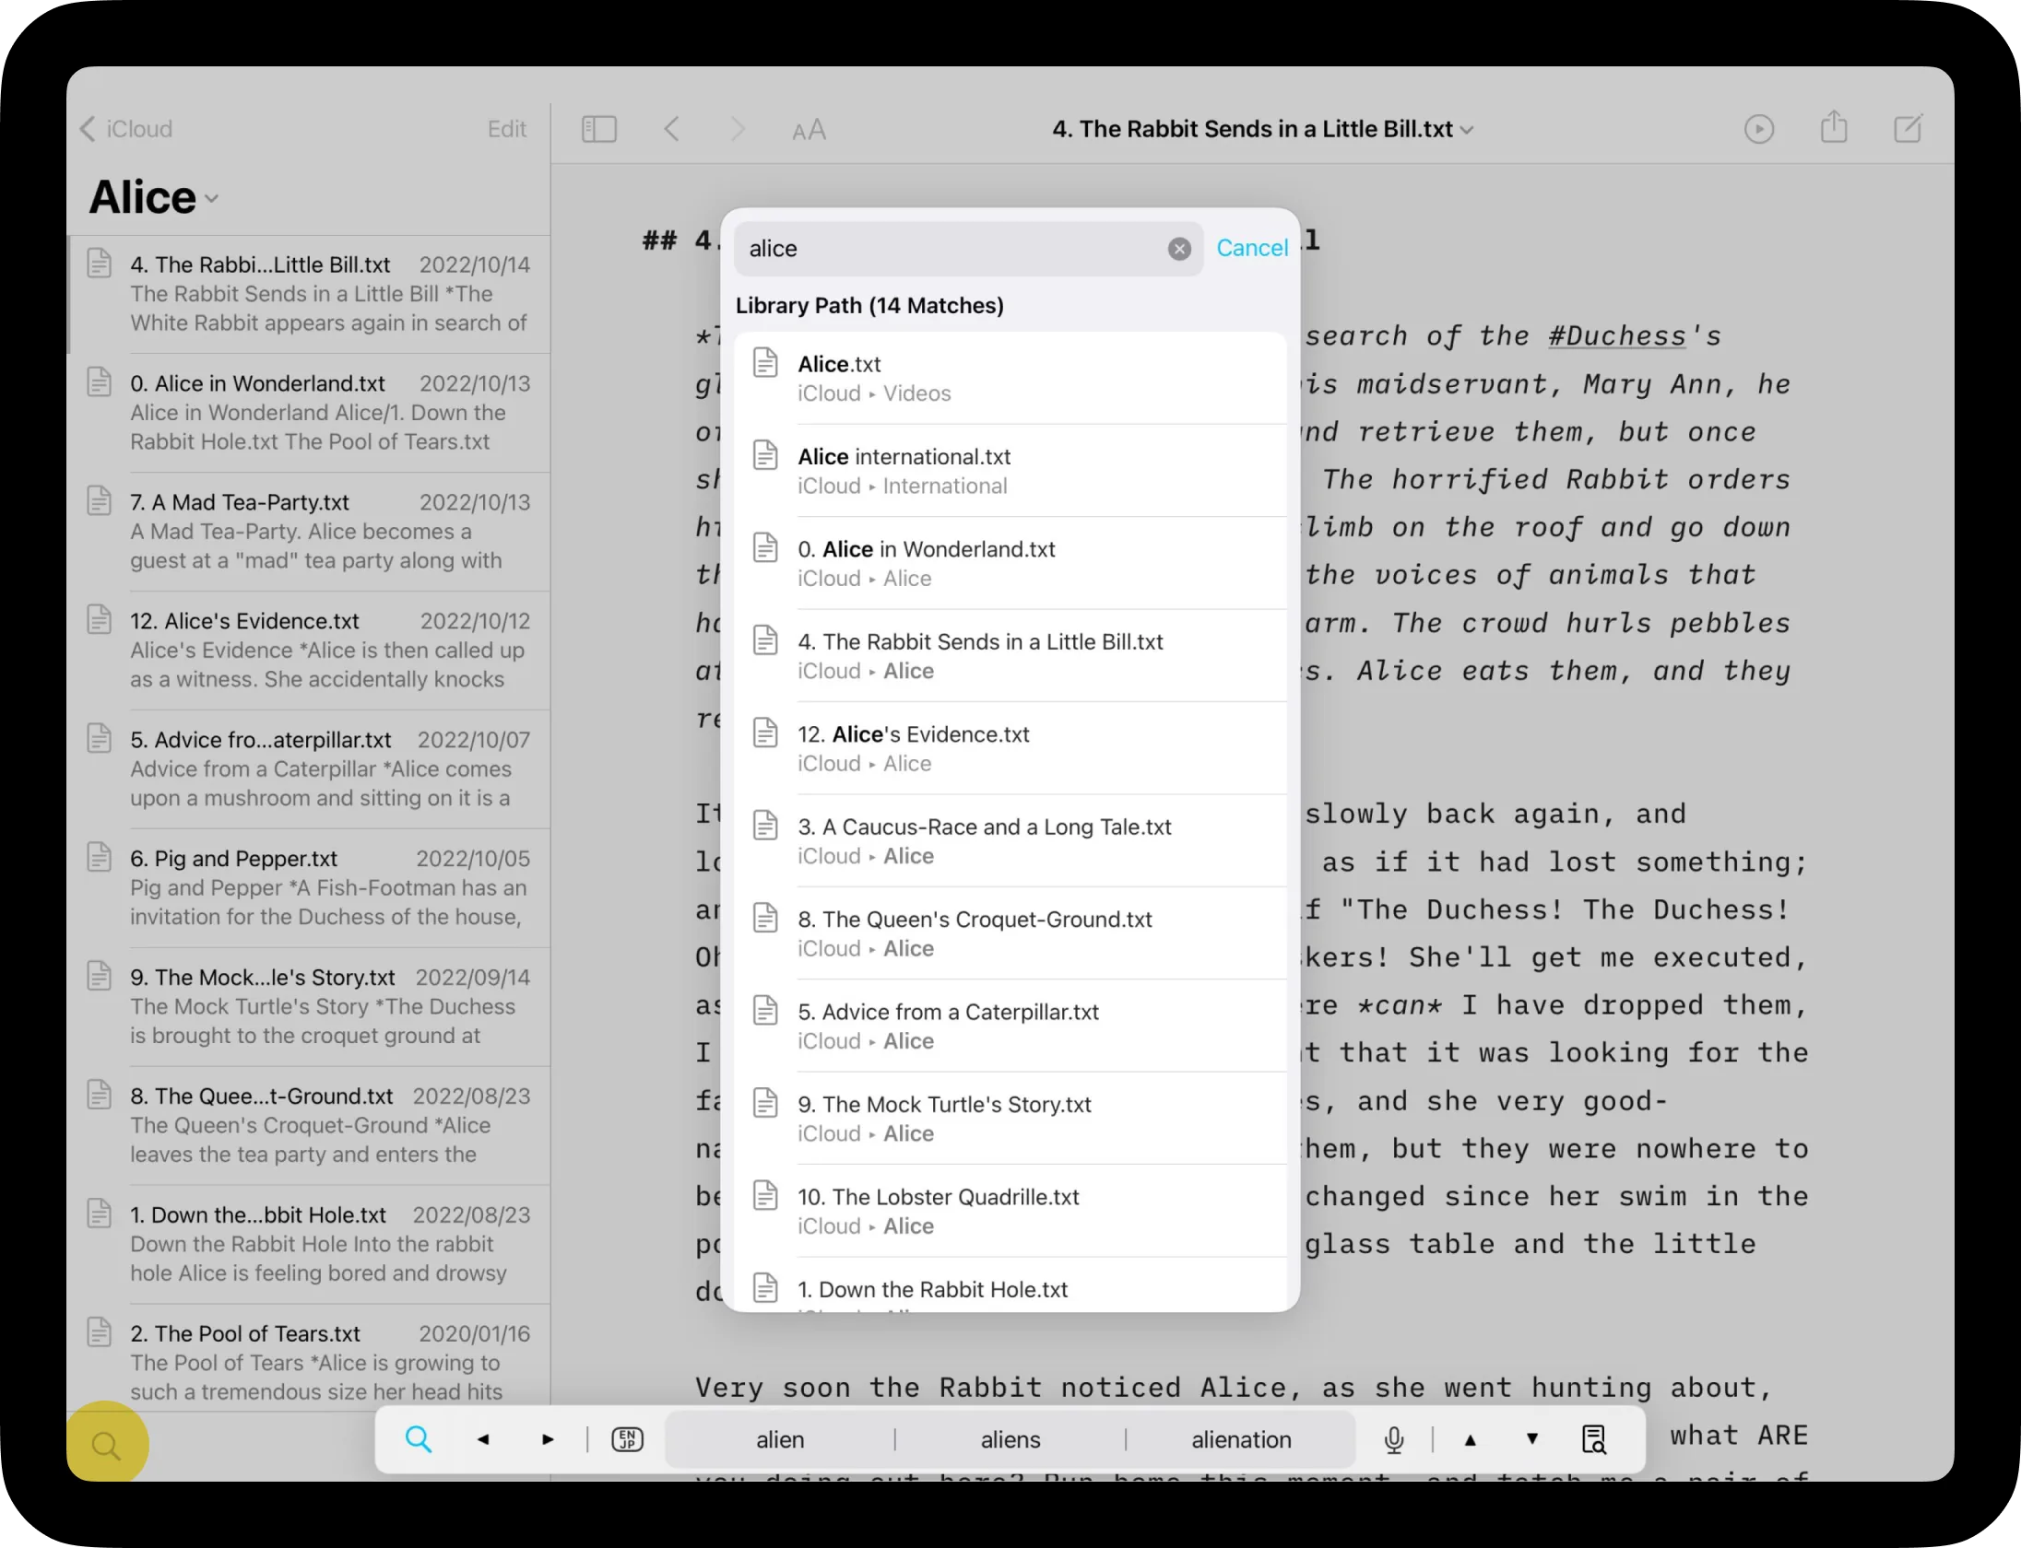Open the Little Bill.txt title dropdown
The image size is (2021, 1548).
1466,129
